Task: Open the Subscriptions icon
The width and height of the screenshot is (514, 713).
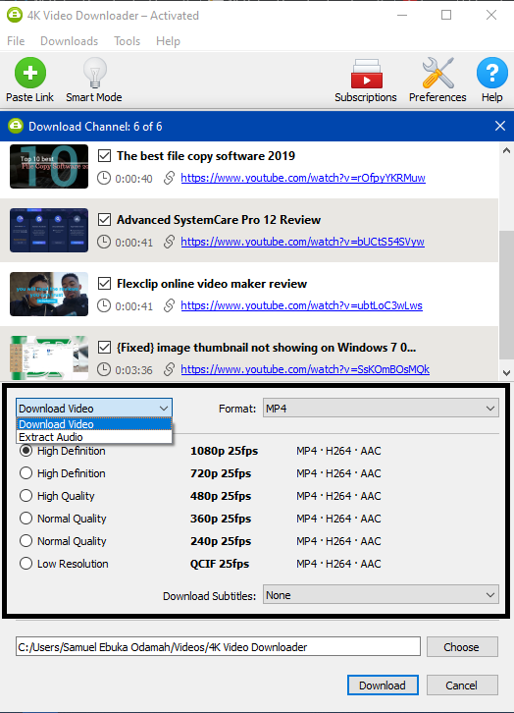Action: click(x=366, y=73)
